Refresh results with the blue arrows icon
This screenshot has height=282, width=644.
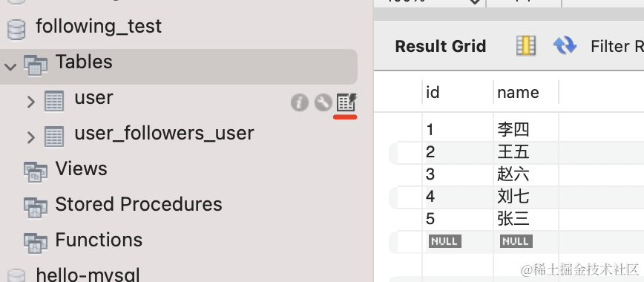click(x=565, y=45)
